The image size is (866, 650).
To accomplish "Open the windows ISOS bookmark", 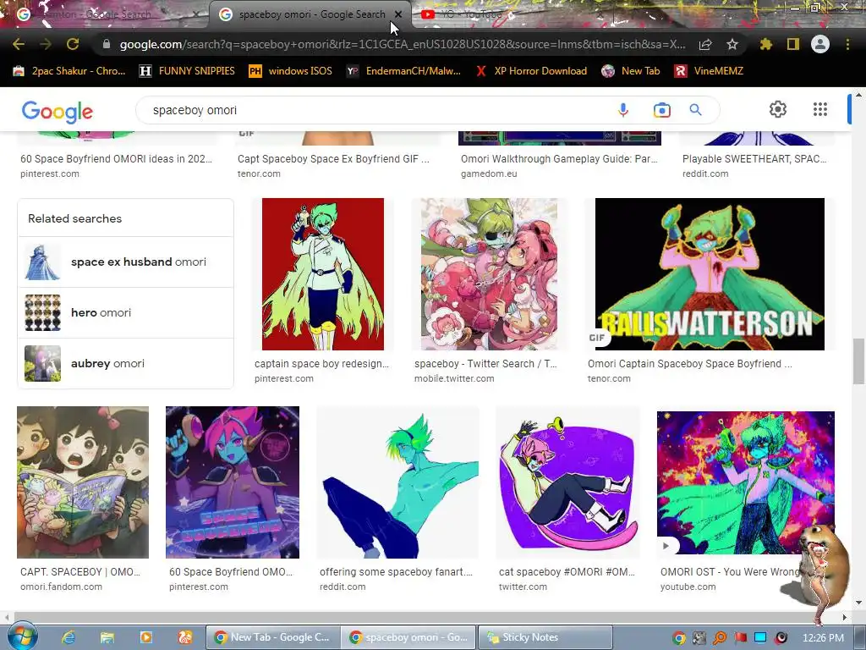I will click(291, 71).
